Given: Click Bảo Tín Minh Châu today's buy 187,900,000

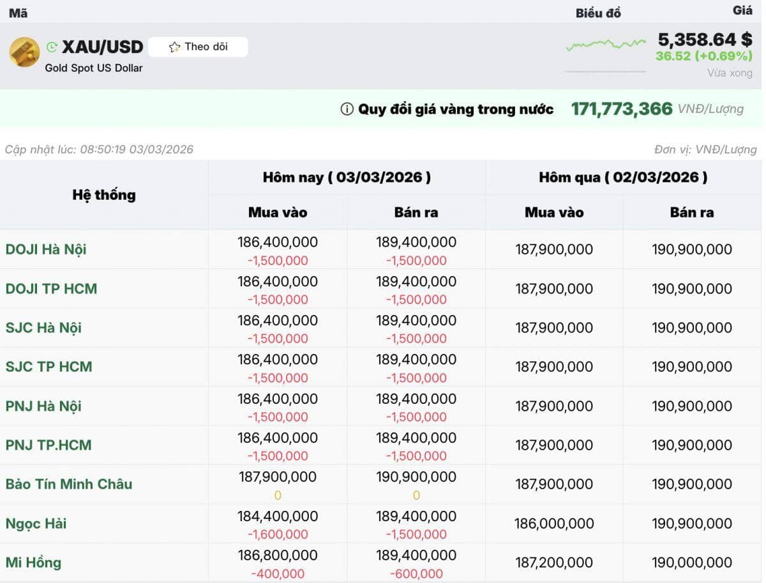Looking at the screenshot, I should point(278,477).
